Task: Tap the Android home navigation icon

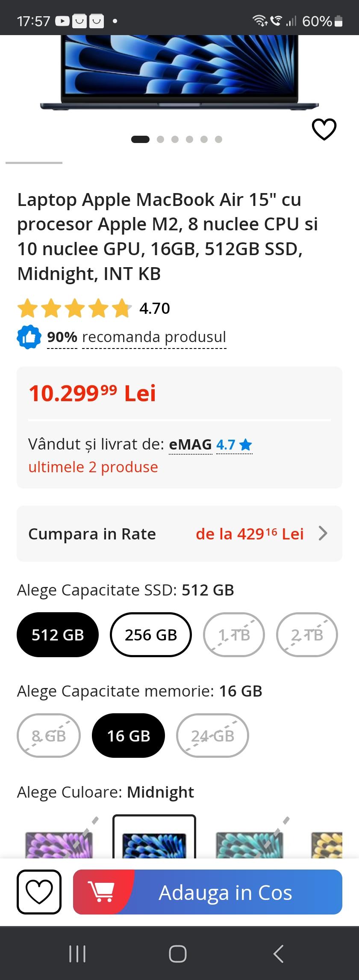Action: tap(178, 954)
